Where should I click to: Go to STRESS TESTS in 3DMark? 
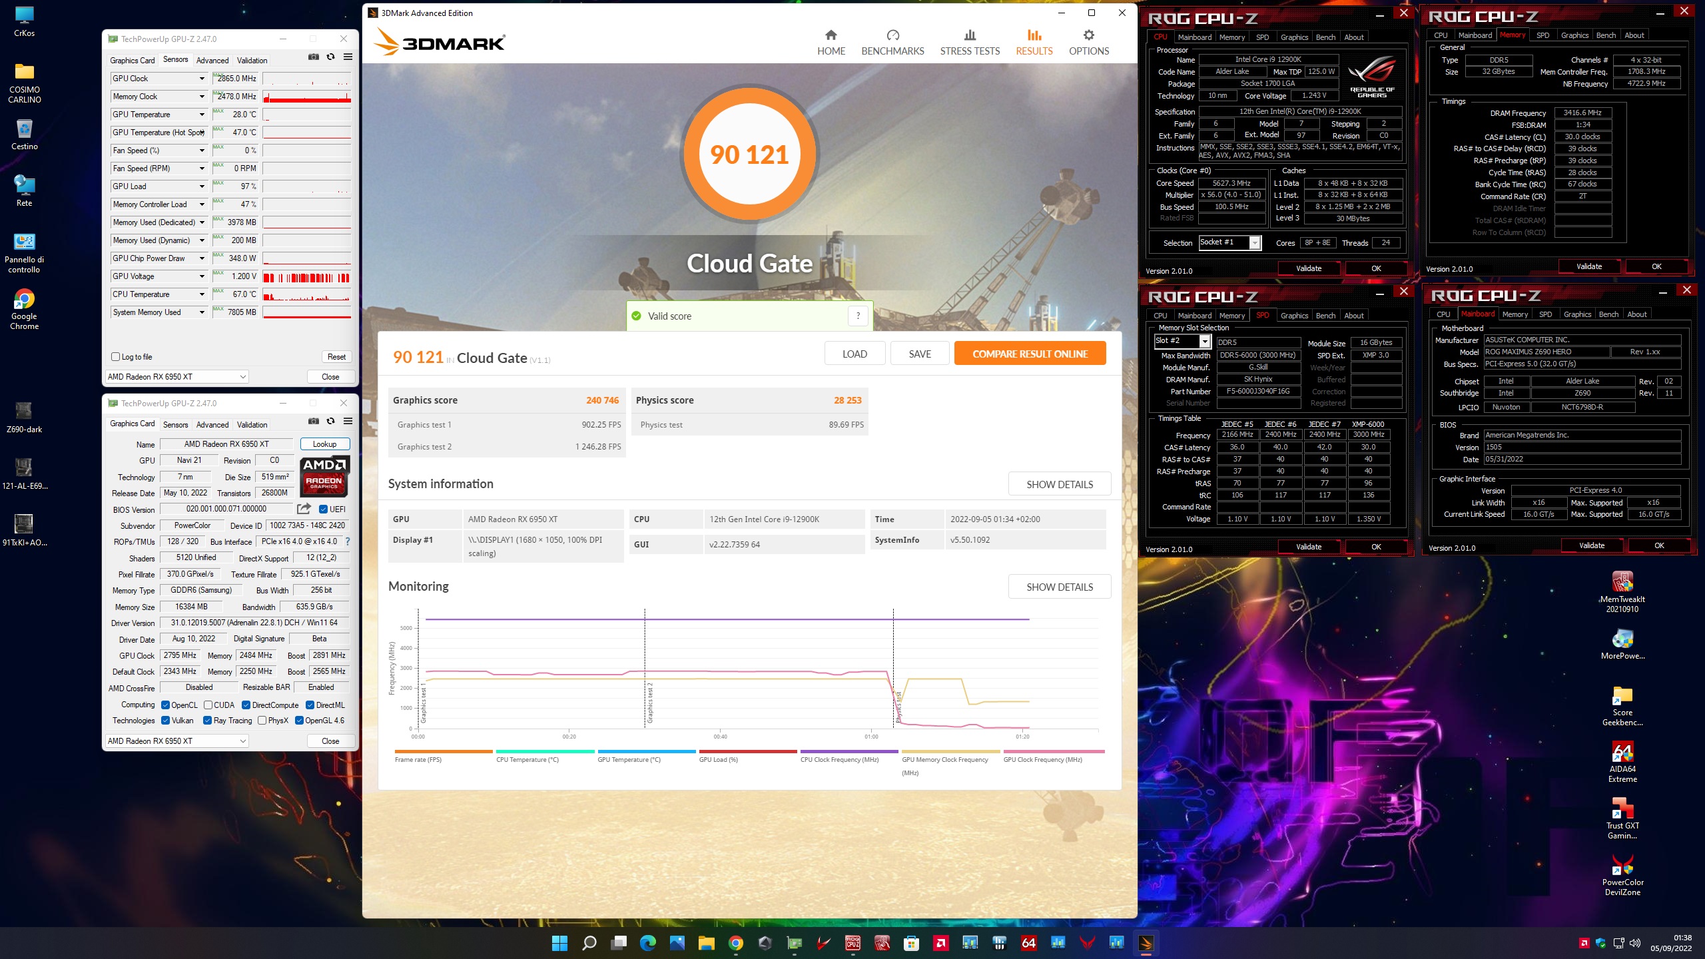tap(970, 43)
